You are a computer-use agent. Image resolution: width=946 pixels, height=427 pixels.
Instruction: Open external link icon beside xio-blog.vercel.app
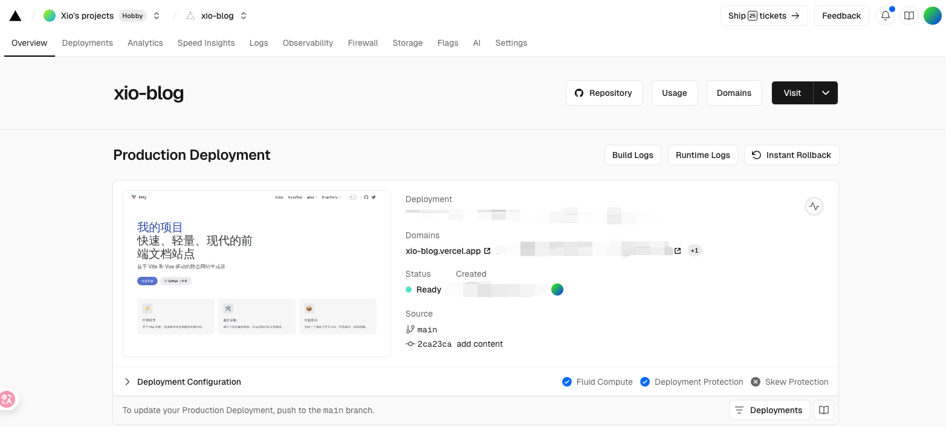click(x=487, y=251)
